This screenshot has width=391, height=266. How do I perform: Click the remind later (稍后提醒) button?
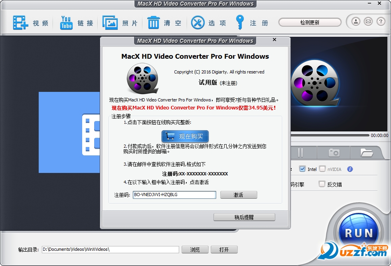point(244,217)
